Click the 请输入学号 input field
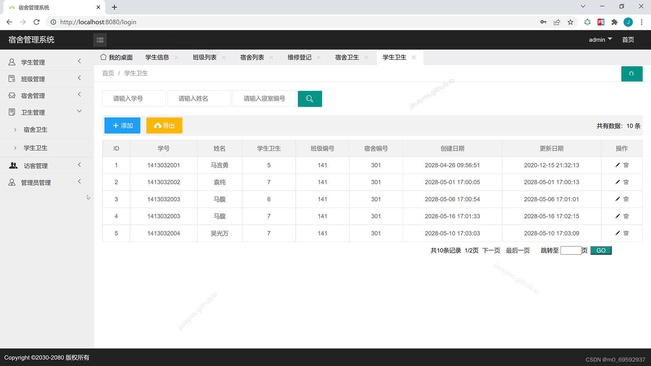This screenshot has height=366, width=651. [134, 99]
